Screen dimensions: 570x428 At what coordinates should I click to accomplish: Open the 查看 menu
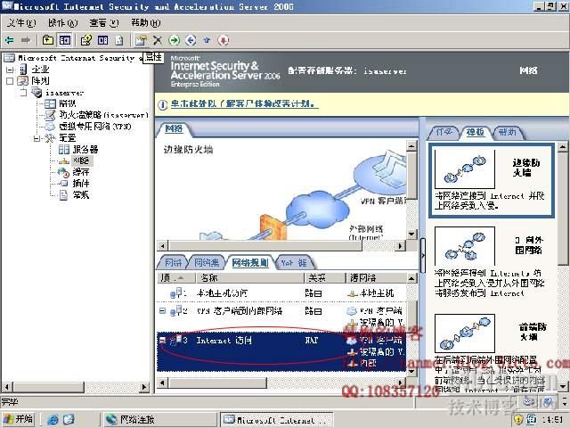pyautogui.click(x=104, y=23)
